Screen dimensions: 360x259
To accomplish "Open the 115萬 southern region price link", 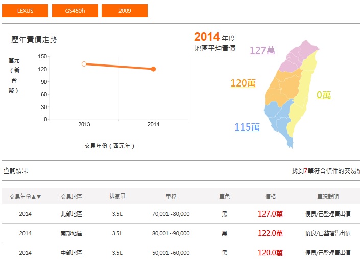I will coord(247,127).
